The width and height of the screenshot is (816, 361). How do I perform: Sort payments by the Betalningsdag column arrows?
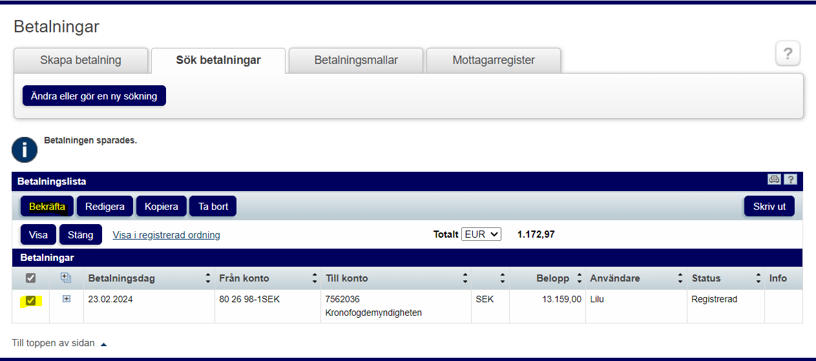point(207,278)
